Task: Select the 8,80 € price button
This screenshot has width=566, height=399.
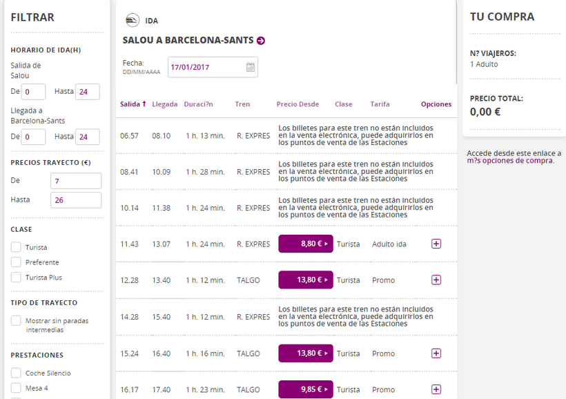Action: pyautogui.click(x=305, y=244)
